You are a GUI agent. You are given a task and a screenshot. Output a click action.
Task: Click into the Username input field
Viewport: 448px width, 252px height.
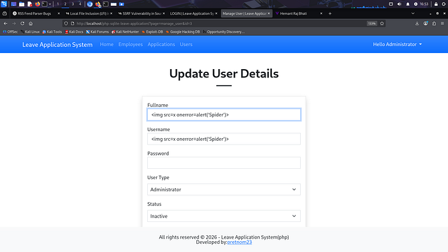pyautogui.click(x=224, y=139)
